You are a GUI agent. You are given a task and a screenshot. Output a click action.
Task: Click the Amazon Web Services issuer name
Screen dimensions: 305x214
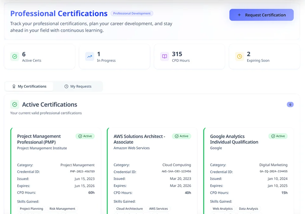tap(132, 148)
